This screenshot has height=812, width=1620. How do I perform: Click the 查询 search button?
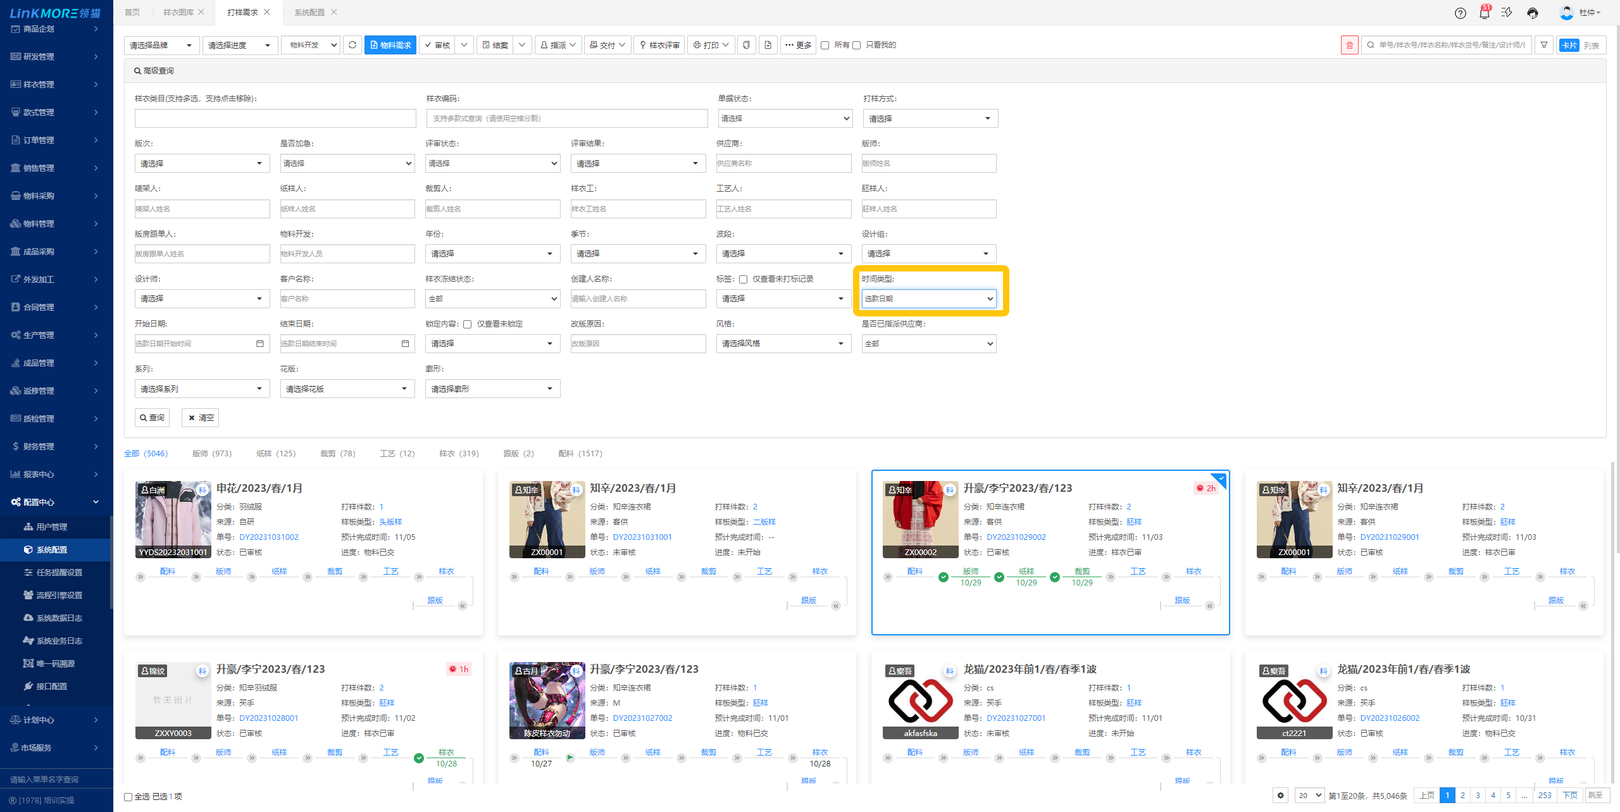click(x=153, y=418)
